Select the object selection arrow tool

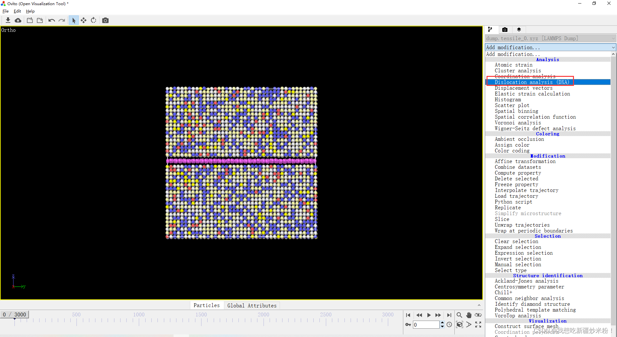(74, 20)
